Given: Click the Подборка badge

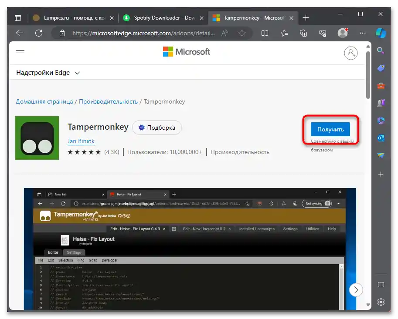Looking at the screenshot, I should click(x=157, y=128).
